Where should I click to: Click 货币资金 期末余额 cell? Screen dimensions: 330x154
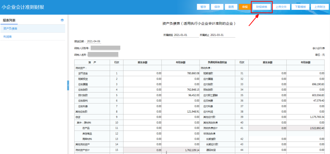(x=142, y=73)
